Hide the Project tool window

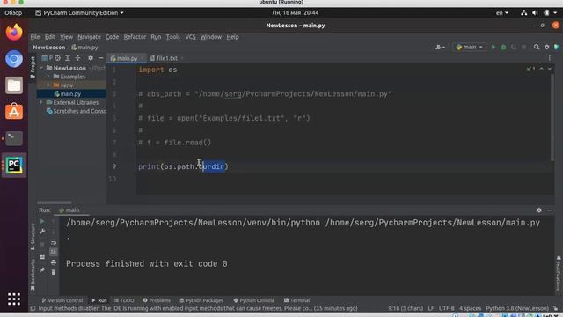coord(100,58)
